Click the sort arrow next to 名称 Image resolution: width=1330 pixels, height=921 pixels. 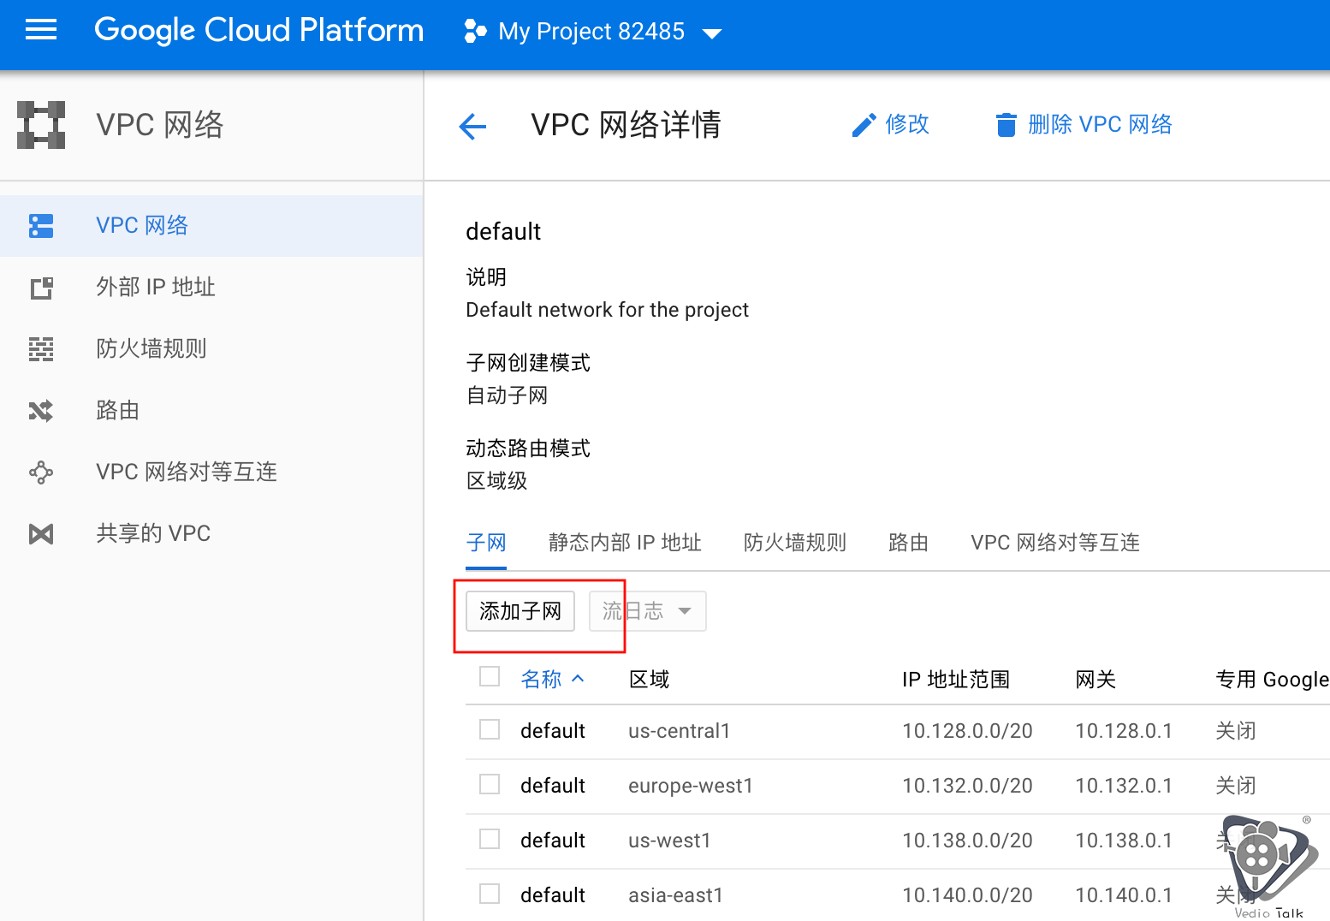coord(578,679)
